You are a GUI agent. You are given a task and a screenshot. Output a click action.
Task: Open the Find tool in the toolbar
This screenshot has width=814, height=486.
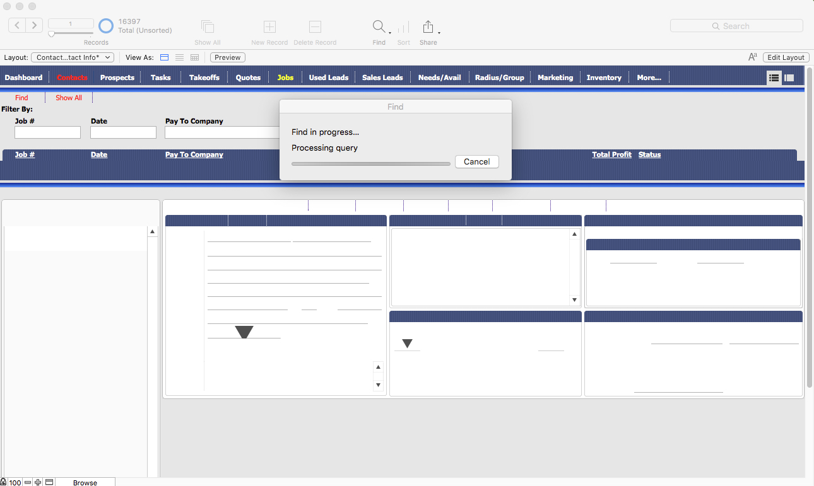(x=377, y=27)
